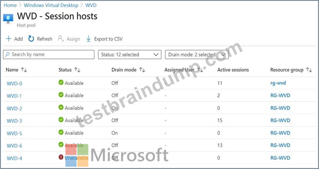Viewport: 319px width, 169px height.
Task: Open the Drain mode: 2 selected dropdown
Action: click(197, 55)
